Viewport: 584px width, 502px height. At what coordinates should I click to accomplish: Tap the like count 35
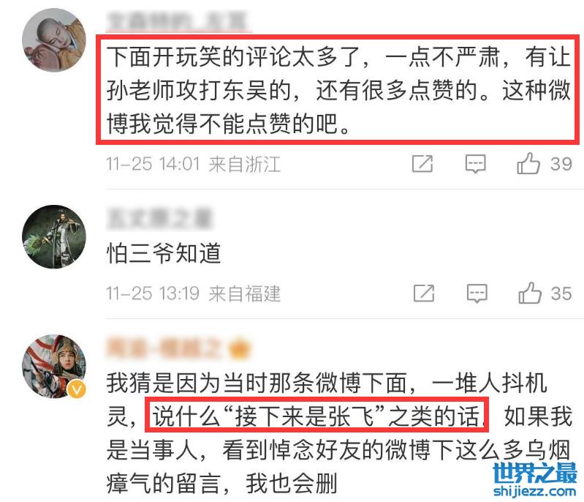point(561,293)
